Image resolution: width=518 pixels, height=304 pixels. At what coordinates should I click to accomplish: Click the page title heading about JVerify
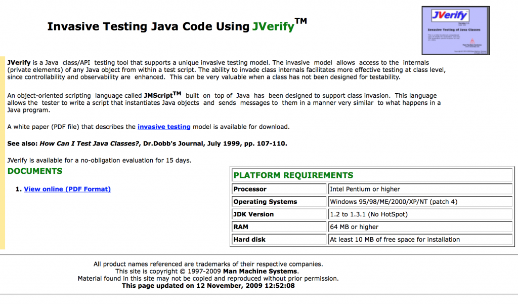pyautogui.click(x=177, y=25)
